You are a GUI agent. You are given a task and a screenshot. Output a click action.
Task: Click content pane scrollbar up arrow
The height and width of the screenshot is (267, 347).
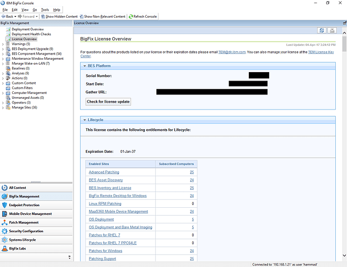pyautogui.click(x=344, y=33)
